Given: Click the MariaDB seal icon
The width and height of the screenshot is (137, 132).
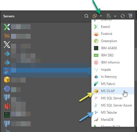Looking at the screenshot, I should click(x=96, y=120).
